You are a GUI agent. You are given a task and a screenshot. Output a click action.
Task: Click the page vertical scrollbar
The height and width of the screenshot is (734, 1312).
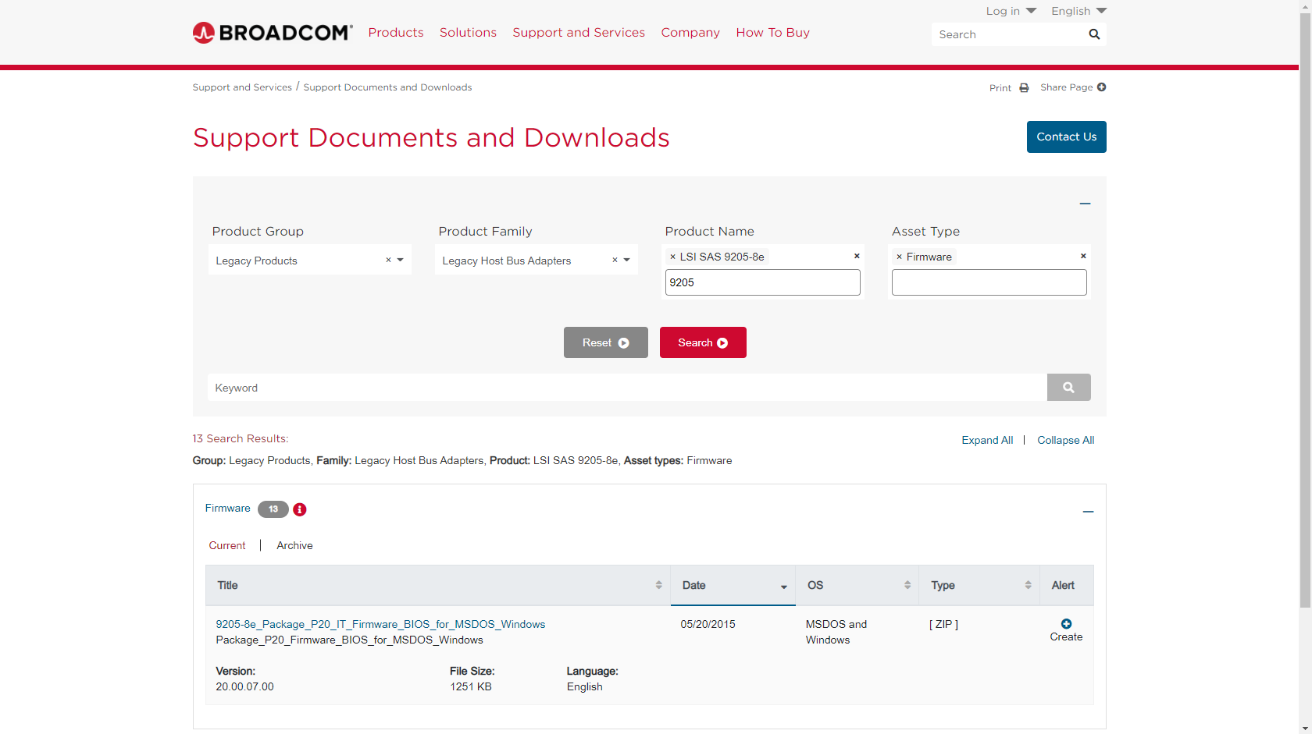(x=1305, y=312)
